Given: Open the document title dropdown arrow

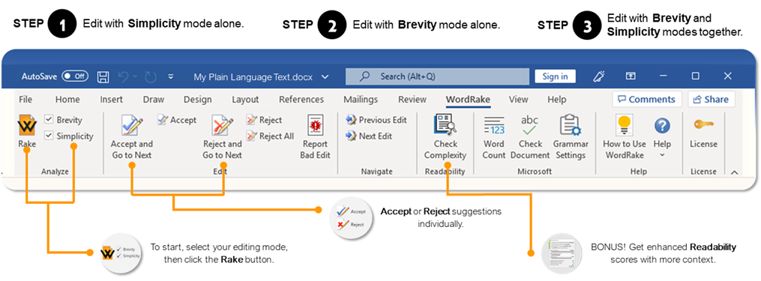Looking at the screenshot, I should coord(325,76).
